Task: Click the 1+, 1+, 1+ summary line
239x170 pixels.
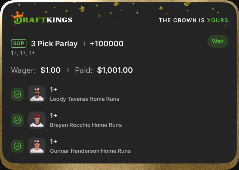Action: 23,53
